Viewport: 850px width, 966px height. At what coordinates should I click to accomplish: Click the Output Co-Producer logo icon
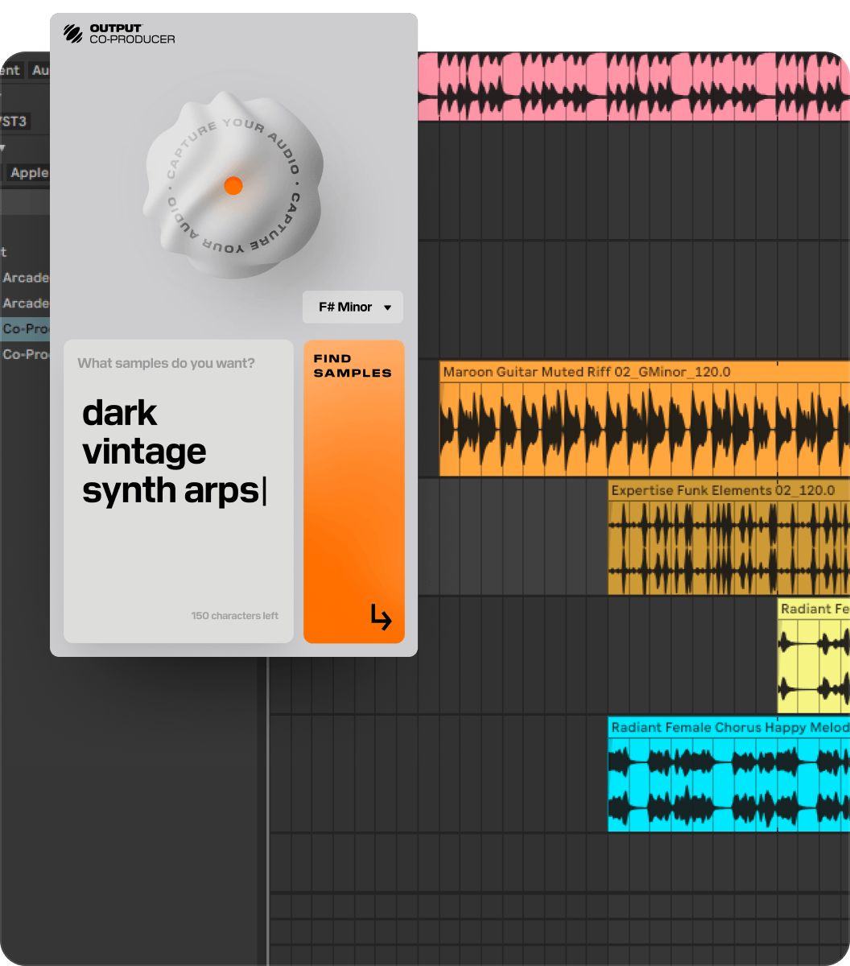click(72, 32)
